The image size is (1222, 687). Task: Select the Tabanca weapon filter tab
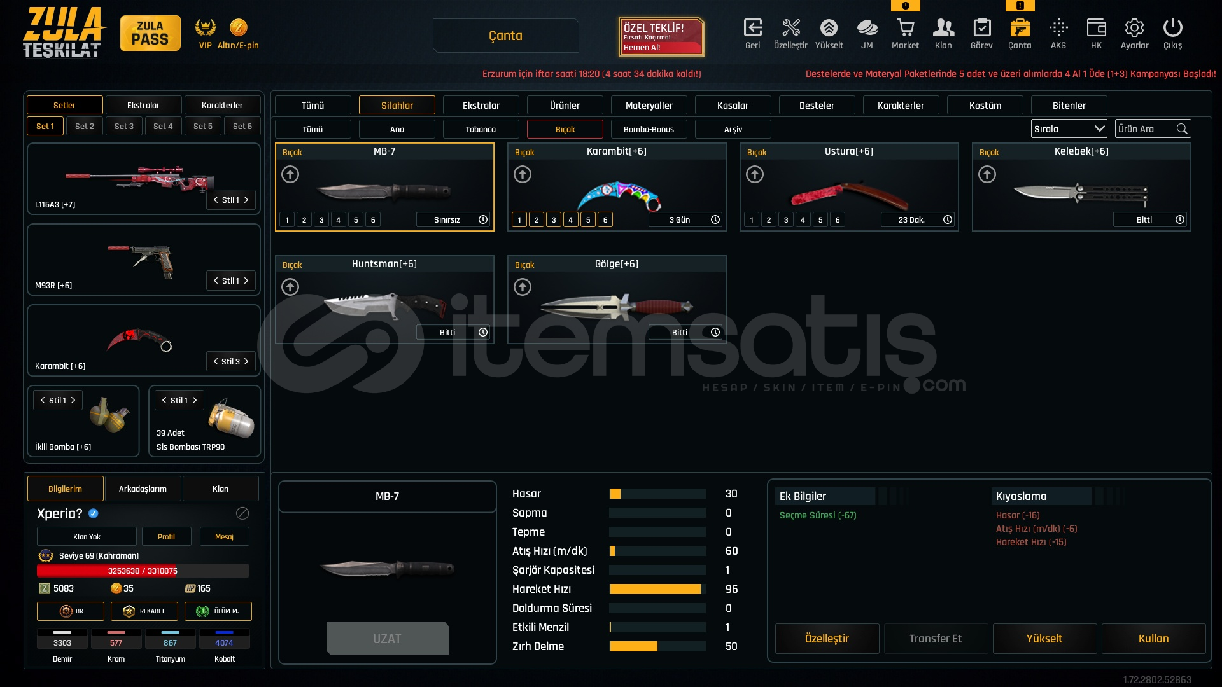tap(481, 129)
